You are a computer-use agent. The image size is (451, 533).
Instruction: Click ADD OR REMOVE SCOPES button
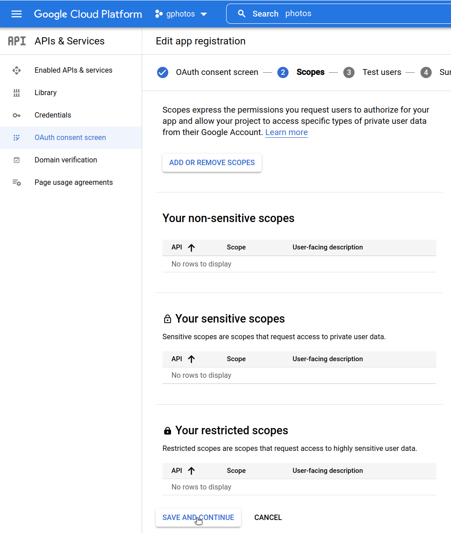coord(212,162)
